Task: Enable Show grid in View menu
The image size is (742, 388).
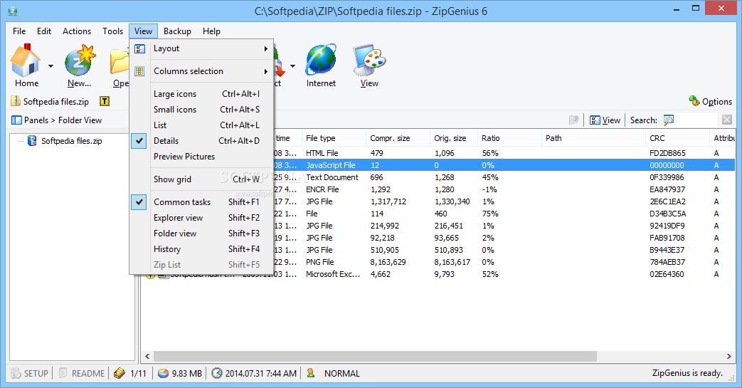Action: click(201, 179)
